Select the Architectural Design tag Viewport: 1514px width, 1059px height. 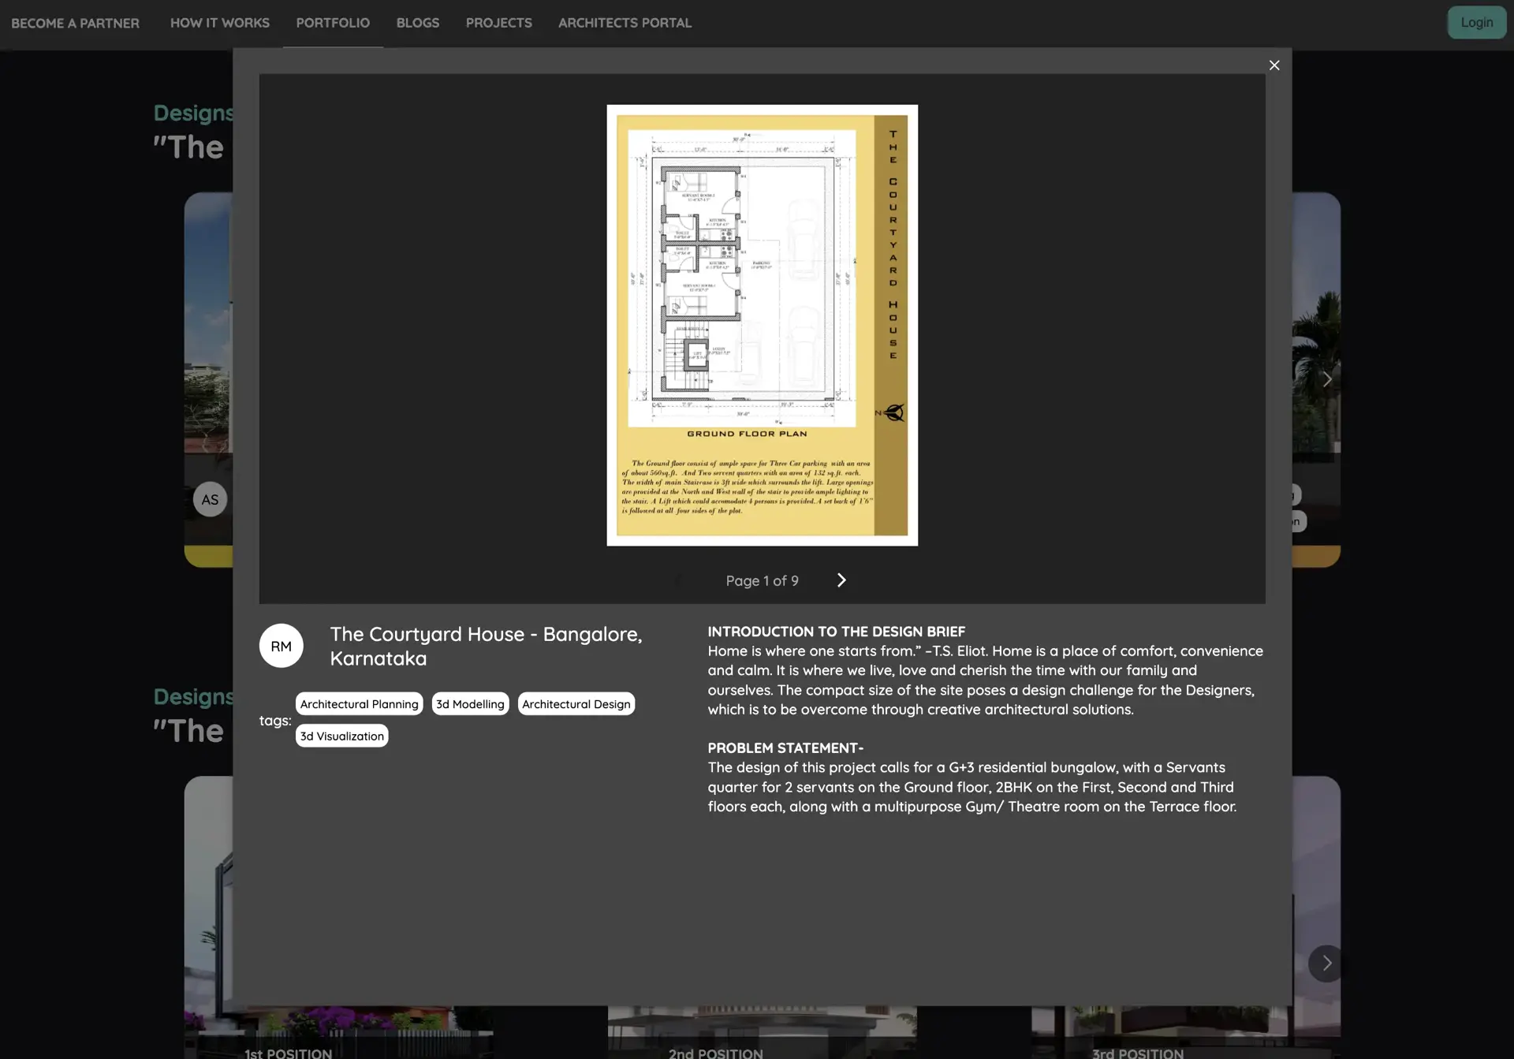click(576, 703)
